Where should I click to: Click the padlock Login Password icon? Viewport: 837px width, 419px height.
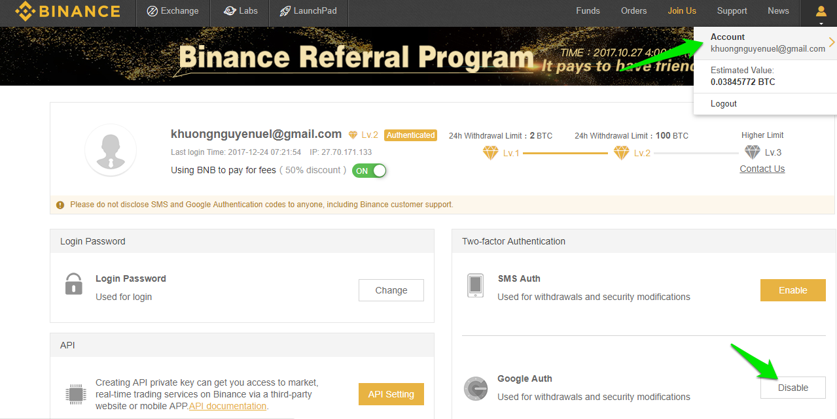74,284
